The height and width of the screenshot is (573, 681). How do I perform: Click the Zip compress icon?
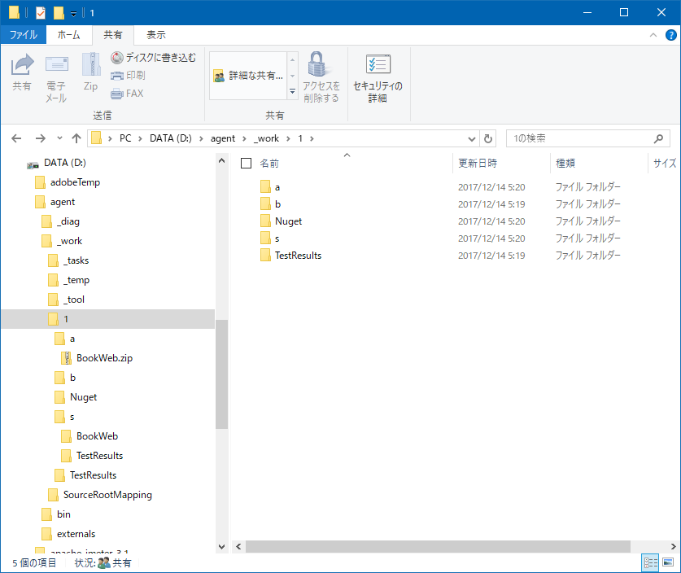pos(91,65)
